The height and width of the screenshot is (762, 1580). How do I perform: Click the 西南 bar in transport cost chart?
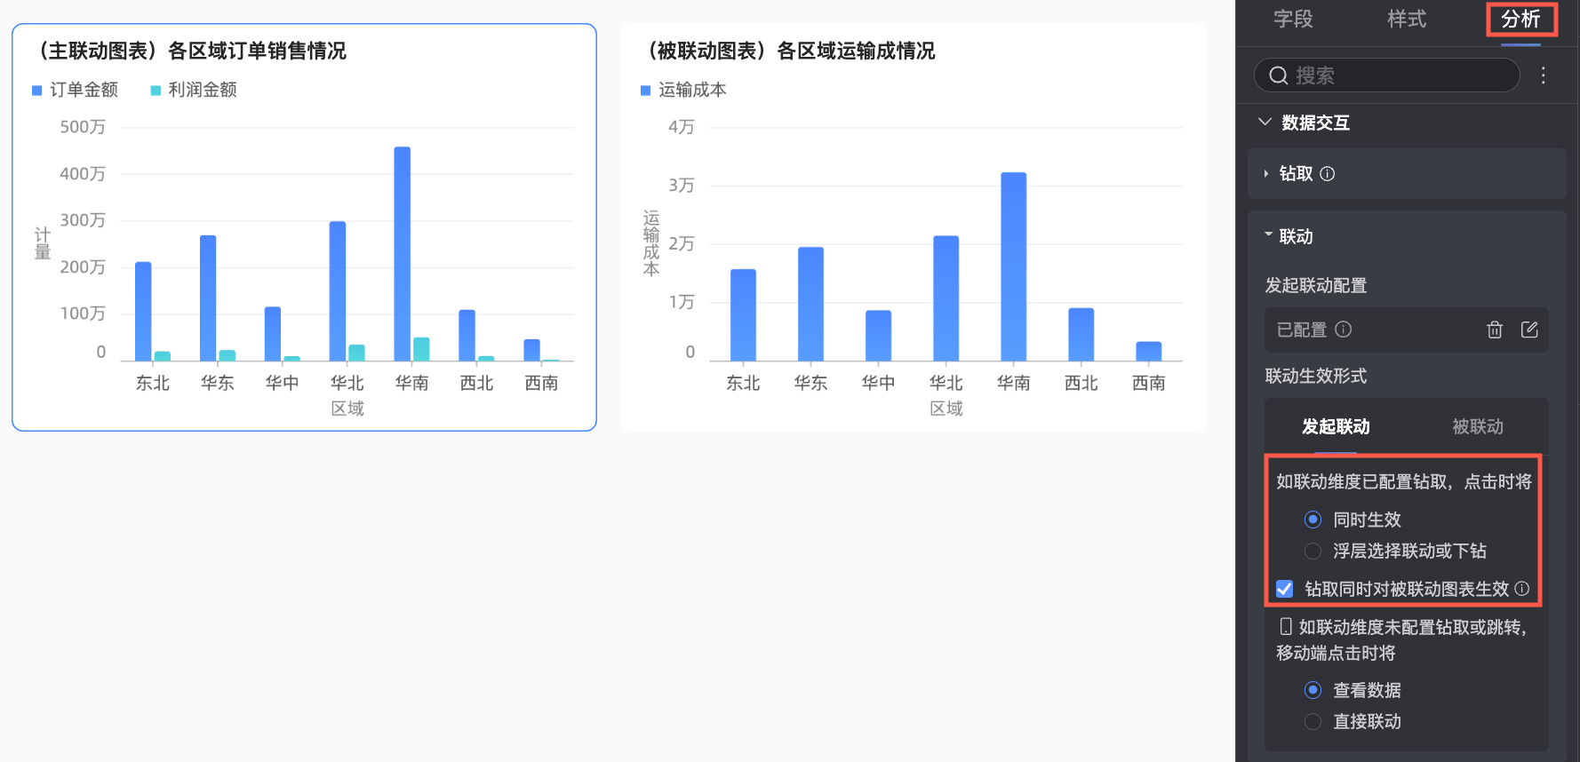[x=1148, y=352]
